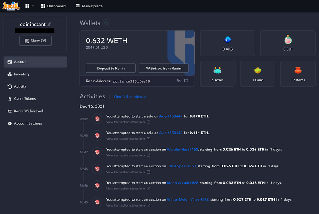View transaction status for Tribal Spear auction

[128, 172]
